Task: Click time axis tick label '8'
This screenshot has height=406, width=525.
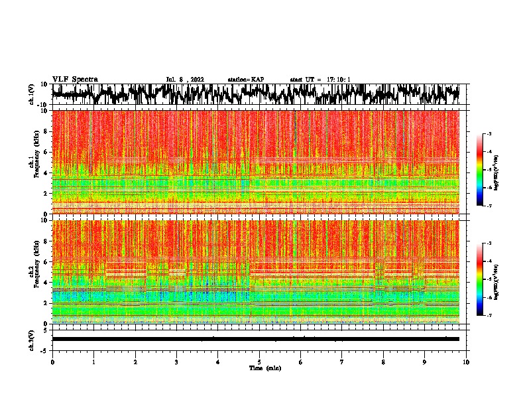Action: [x=383, y=362]
